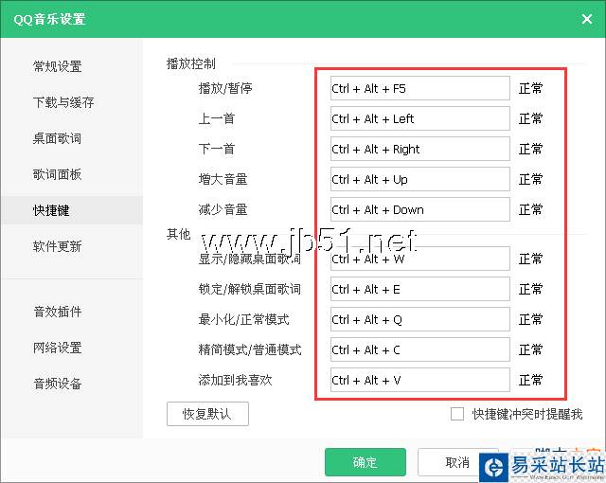Click the 播放控制 section heading

[x=191, y=63]
